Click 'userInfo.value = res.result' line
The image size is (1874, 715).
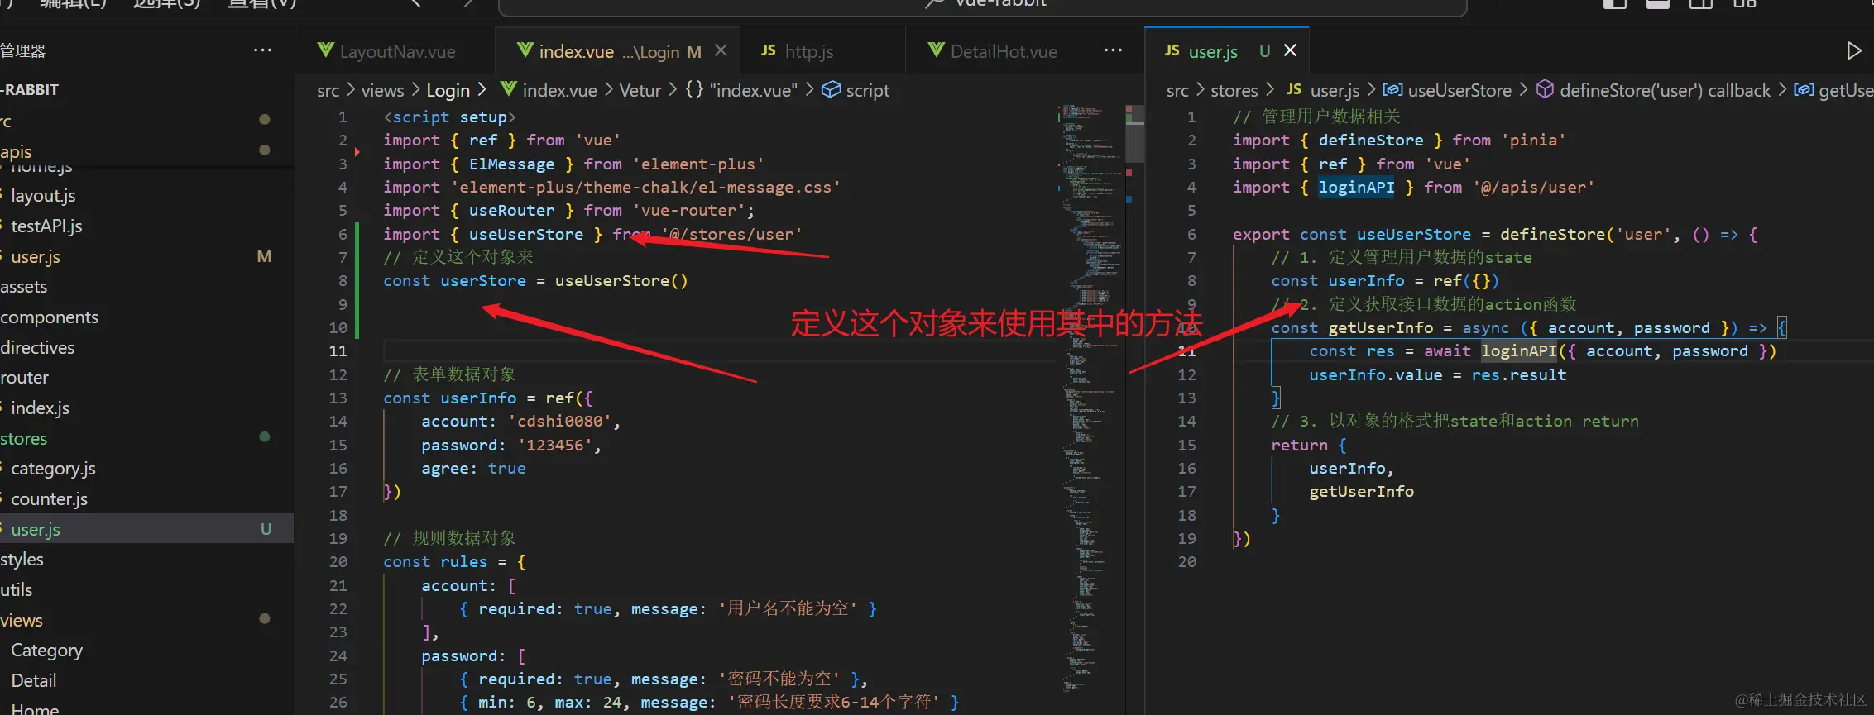tap(1437, 374)
